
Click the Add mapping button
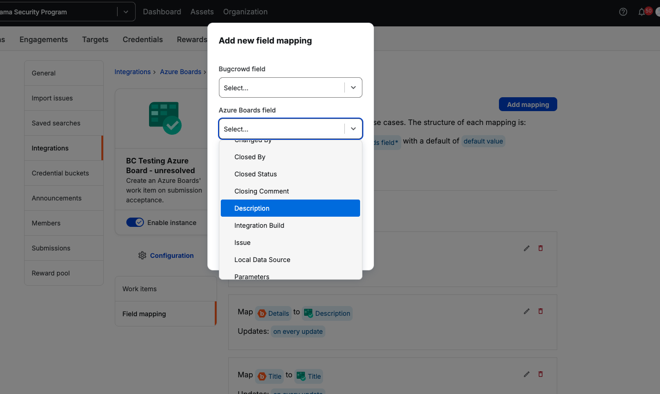coord(528,105)
